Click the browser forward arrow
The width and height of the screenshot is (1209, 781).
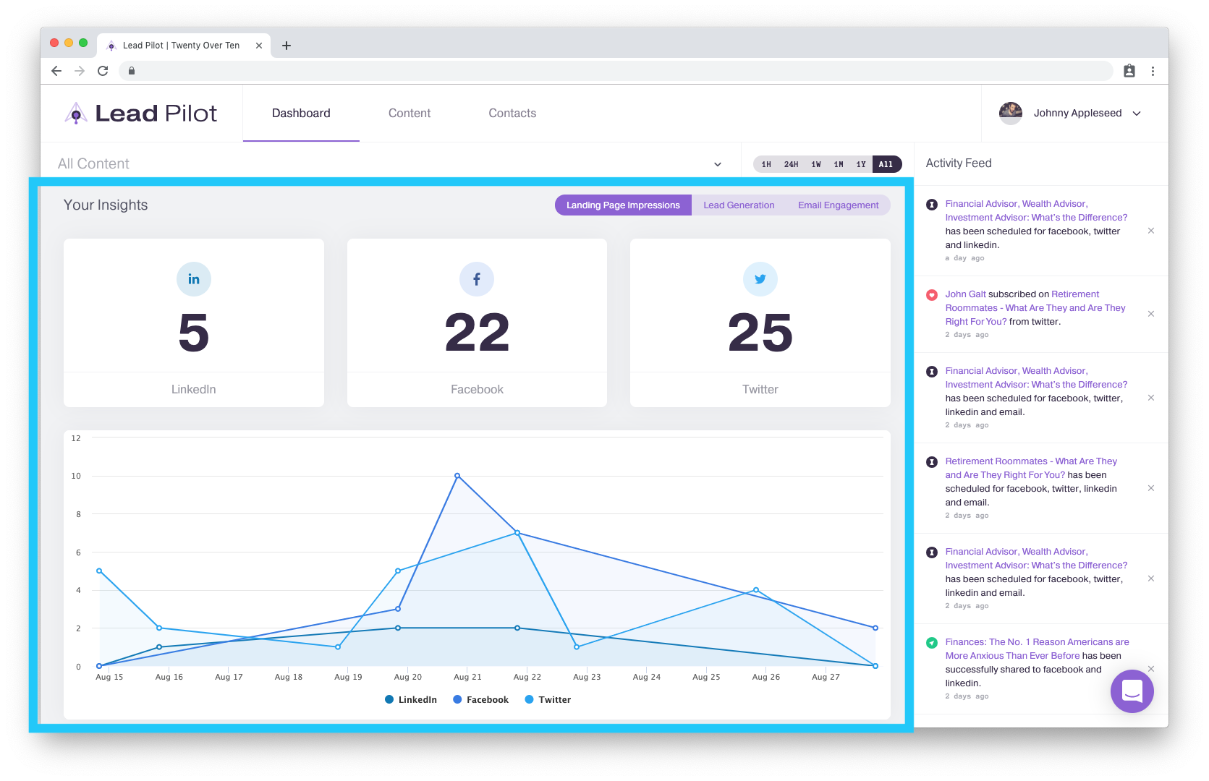click(80, 71)
